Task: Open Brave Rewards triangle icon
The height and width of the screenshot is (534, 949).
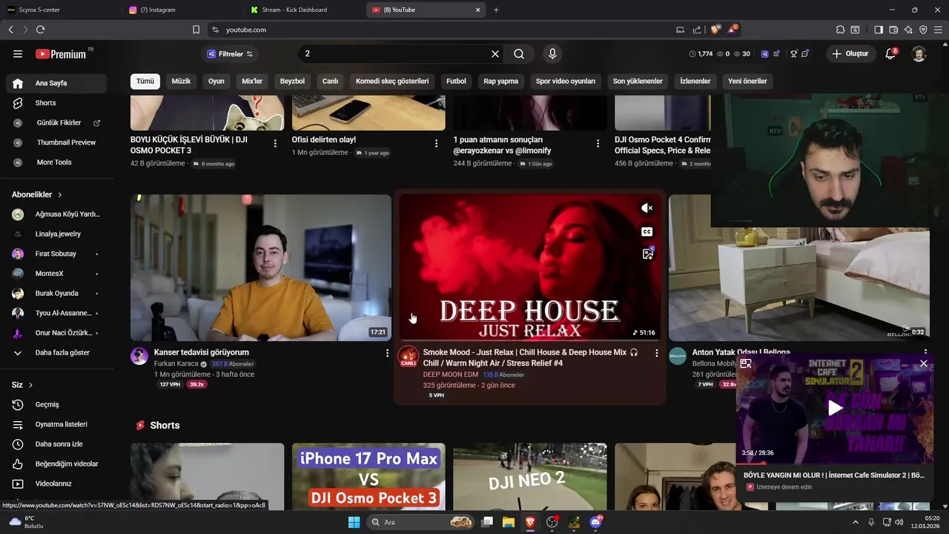Action: pyautogui.click(x=733, y=30)
